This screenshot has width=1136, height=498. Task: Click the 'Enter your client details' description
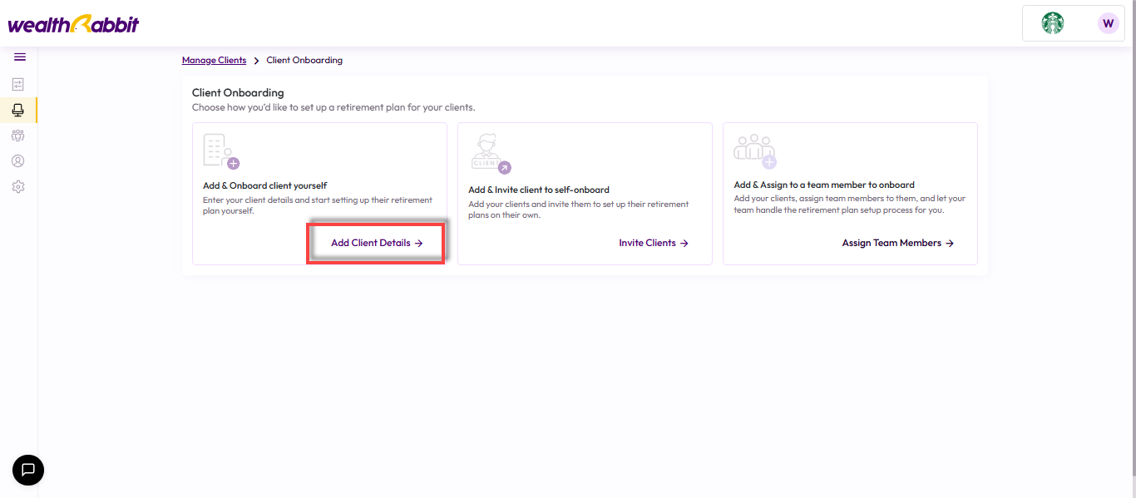(318, 205)
